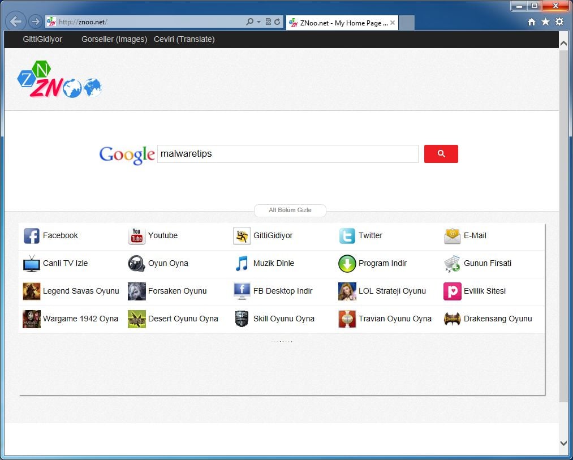Click the Muzik Dinle text link
Viewport: 573px width, 460px height.
[274, 264]
